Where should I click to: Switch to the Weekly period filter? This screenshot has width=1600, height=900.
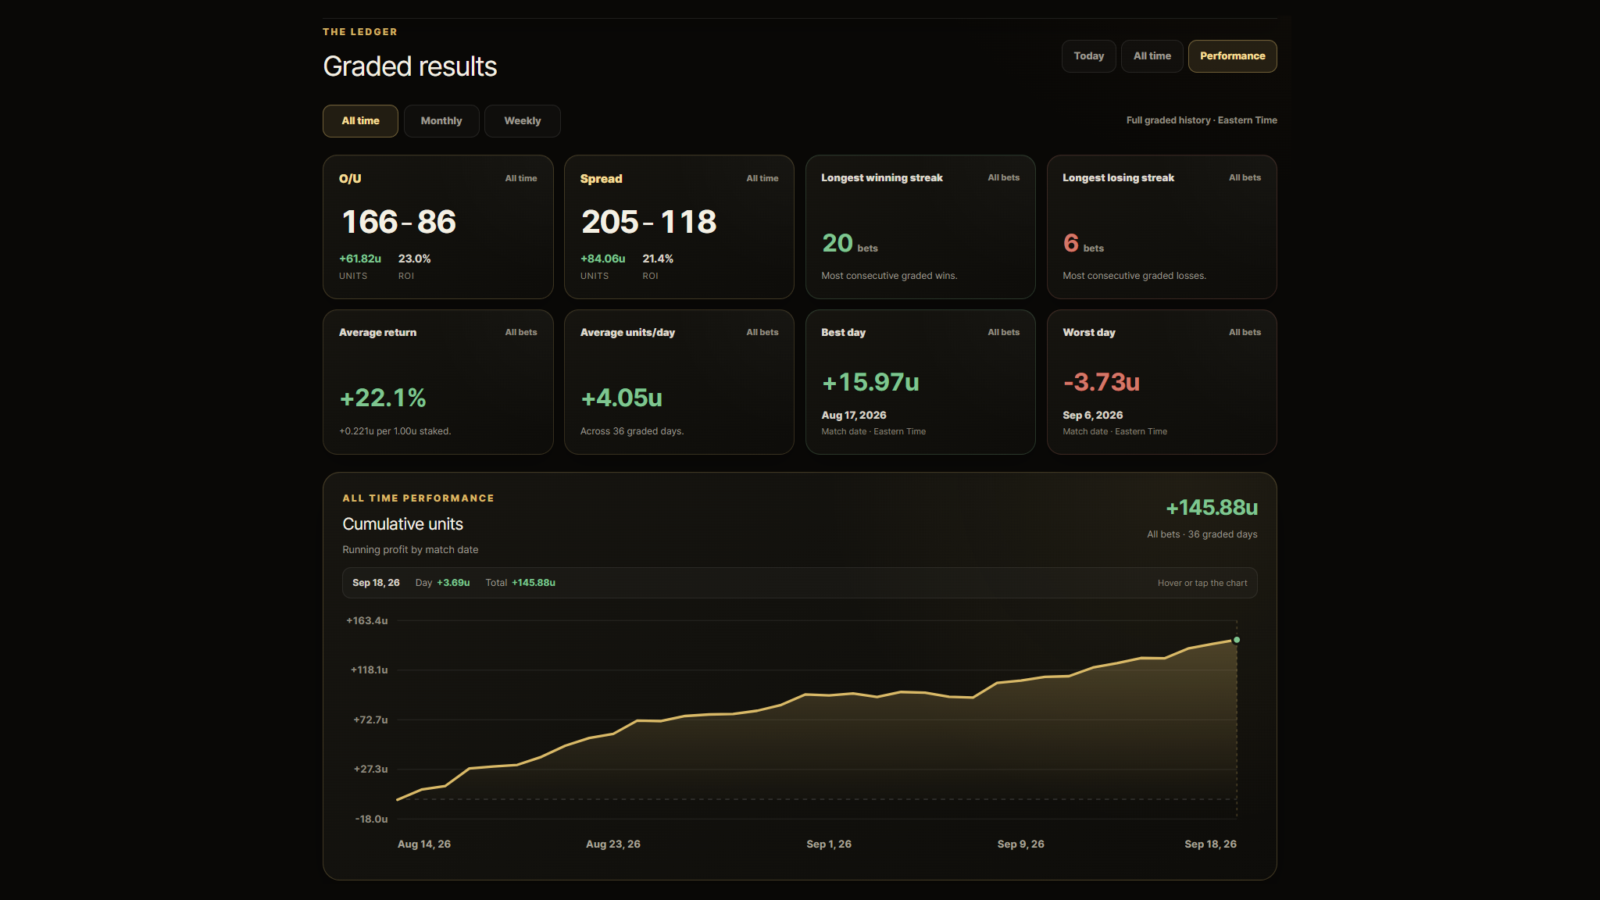(x=522, y=121)
